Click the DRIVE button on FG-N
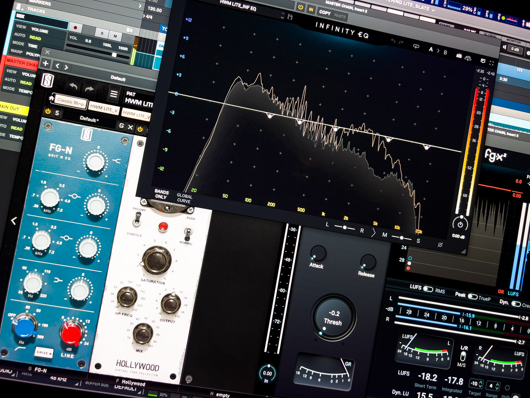The image size is (530, 398). 44,352
